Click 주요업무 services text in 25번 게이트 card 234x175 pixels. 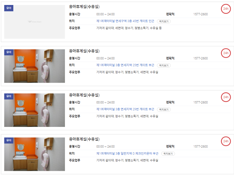click(127, 72)
